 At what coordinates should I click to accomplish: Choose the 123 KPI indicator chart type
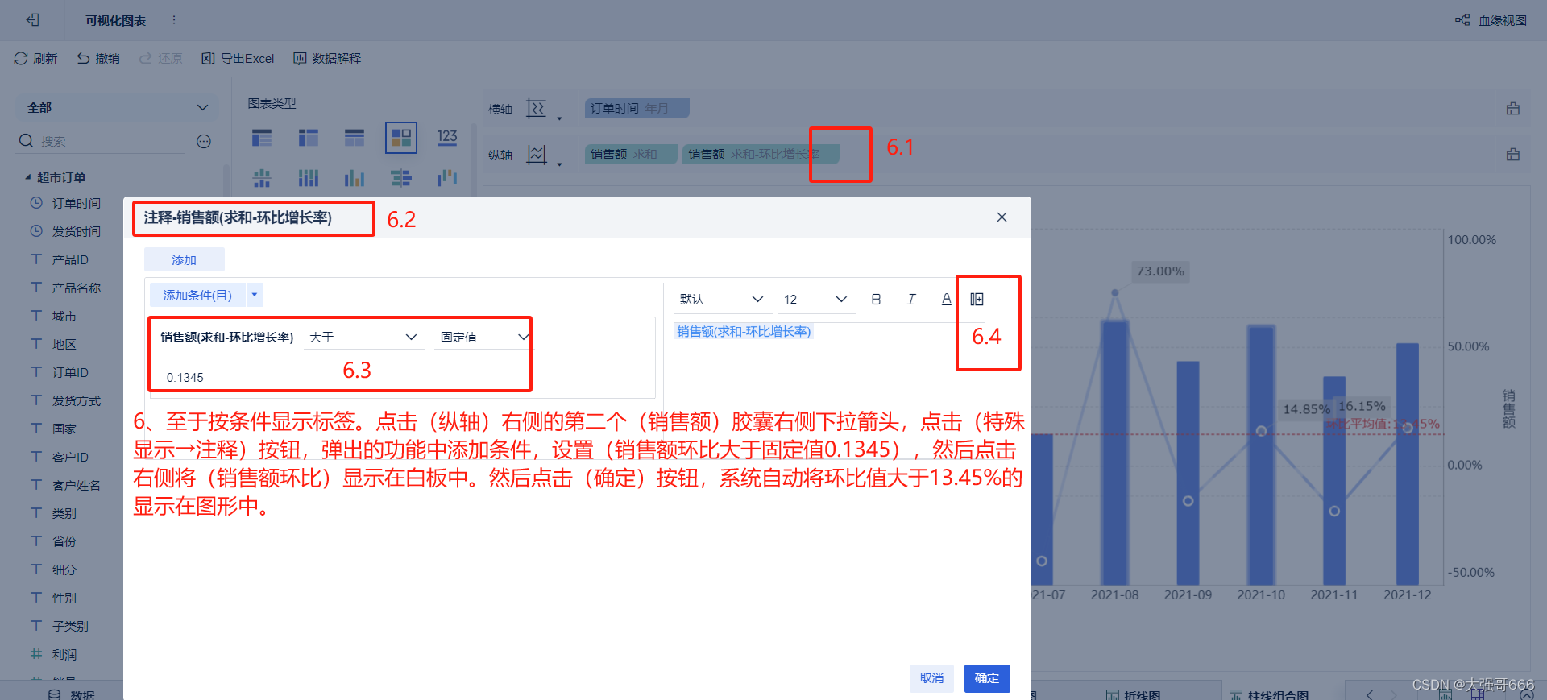point(447,138)
